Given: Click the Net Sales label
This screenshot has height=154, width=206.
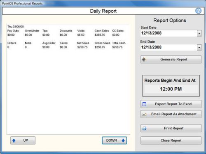Looking at the screenshot, I should coord(83,43).
